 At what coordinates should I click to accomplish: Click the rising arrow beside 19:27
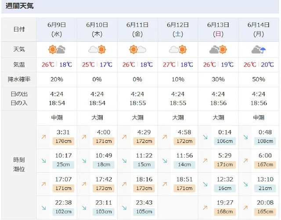[x=205, y=208]
